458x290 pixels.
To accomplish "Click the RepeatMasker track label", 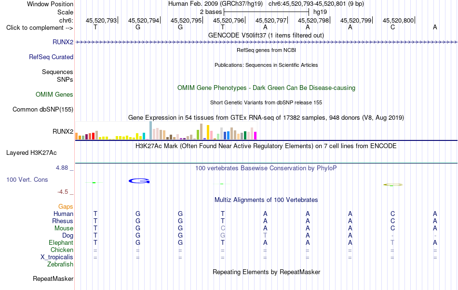I will (x=53, y=278).
